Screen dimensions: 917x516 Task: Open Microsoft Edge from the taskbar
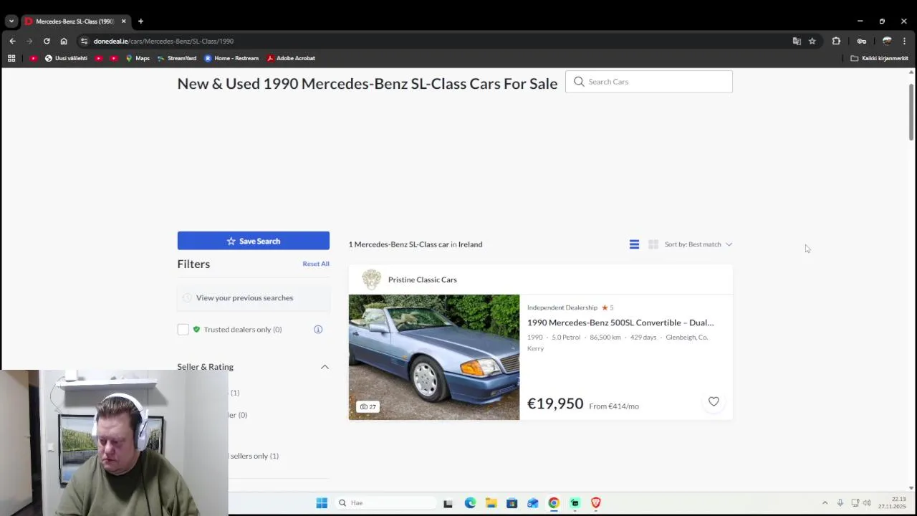(x=470, y=503)
